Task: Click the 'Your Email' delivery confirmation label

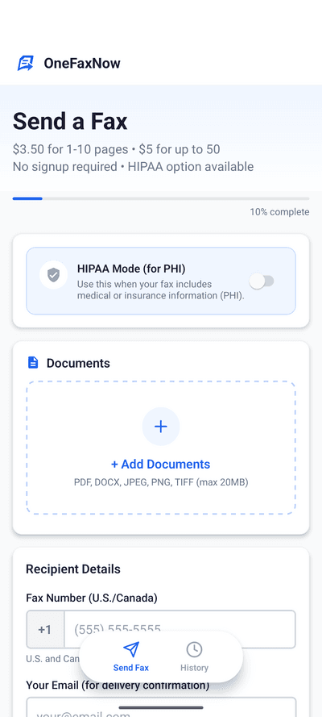Action: pos(118,685)
